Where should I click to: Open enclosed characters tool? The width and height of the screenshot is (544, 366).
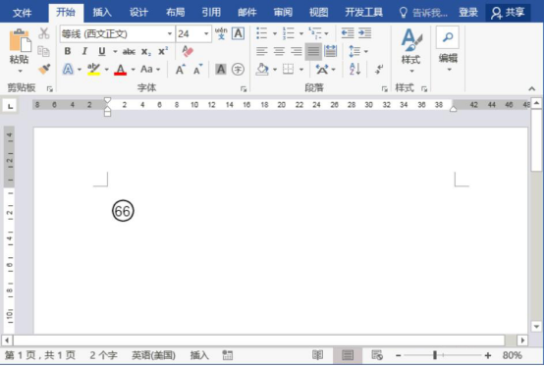[x=238, y=70]
